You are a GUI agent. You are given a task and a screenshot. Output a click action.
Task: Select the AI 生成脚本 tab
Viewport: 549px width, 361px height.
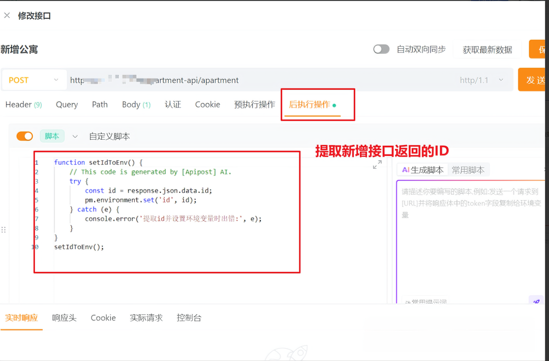pyautogui.click(x=423, y=170)
